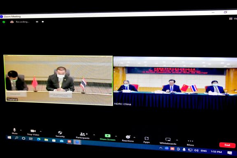Pause the meeting recording

[37, 22]
